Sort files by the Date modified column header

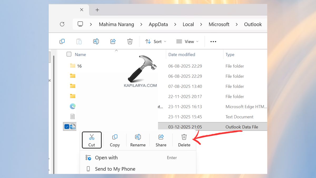(182, 54)
